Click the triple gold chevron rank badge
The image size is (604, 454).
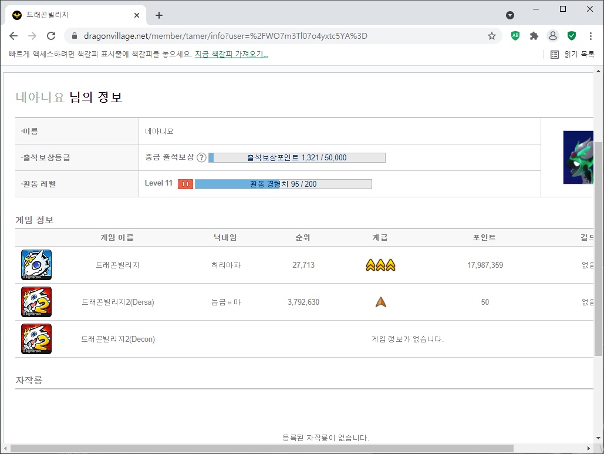click(x=380, y=265)
